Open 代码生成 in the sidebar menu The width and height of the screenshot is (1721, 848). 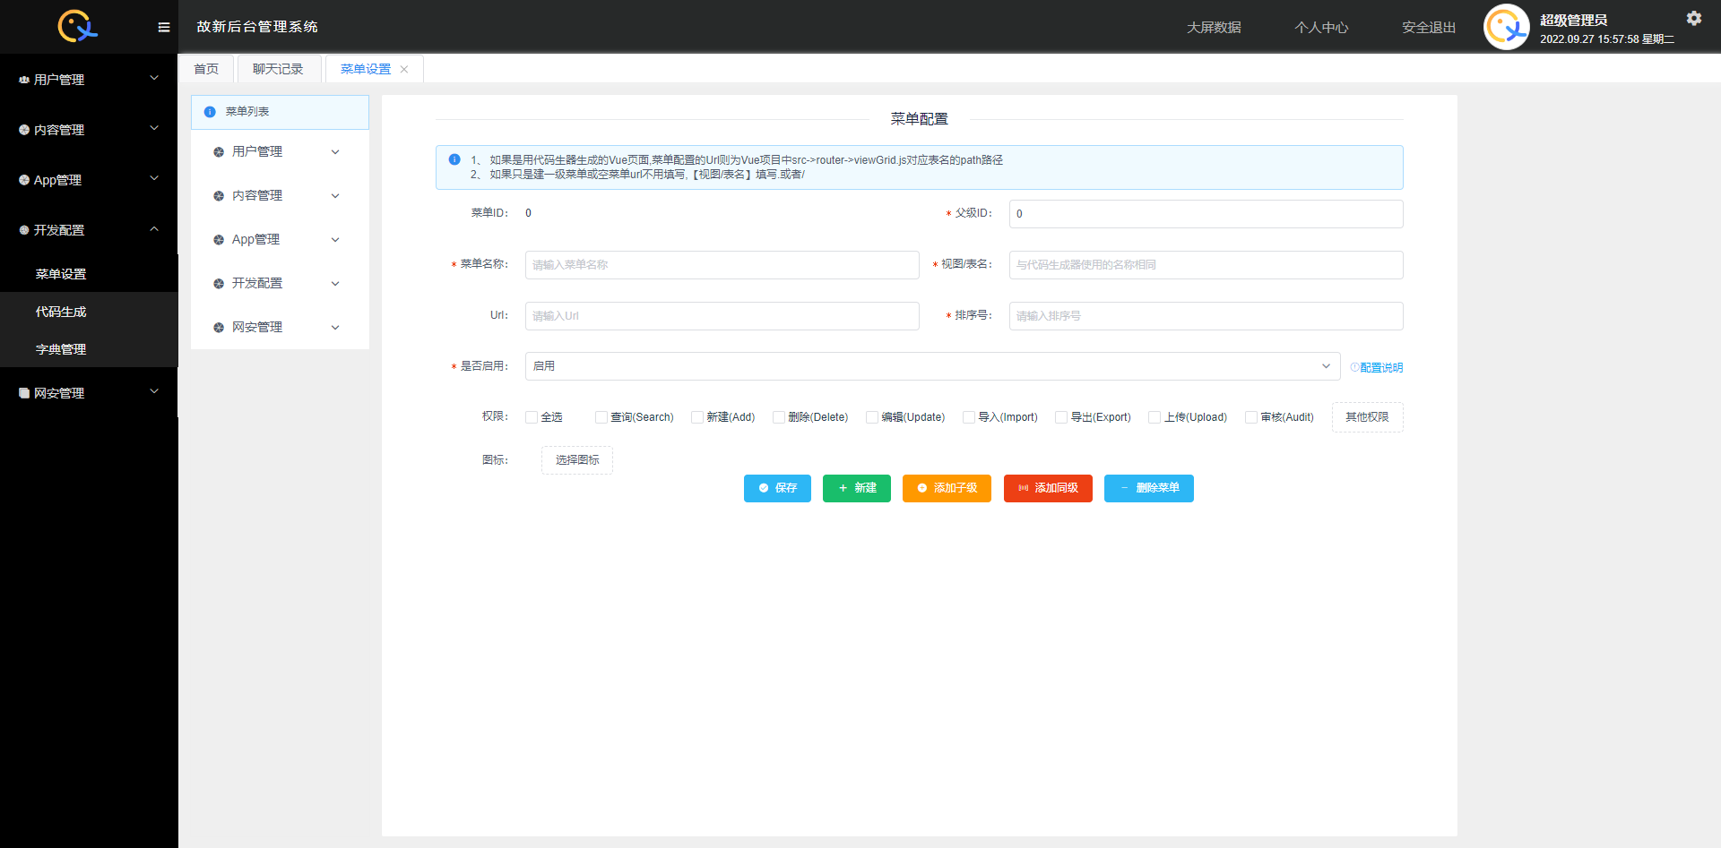[x=61, y=312]
